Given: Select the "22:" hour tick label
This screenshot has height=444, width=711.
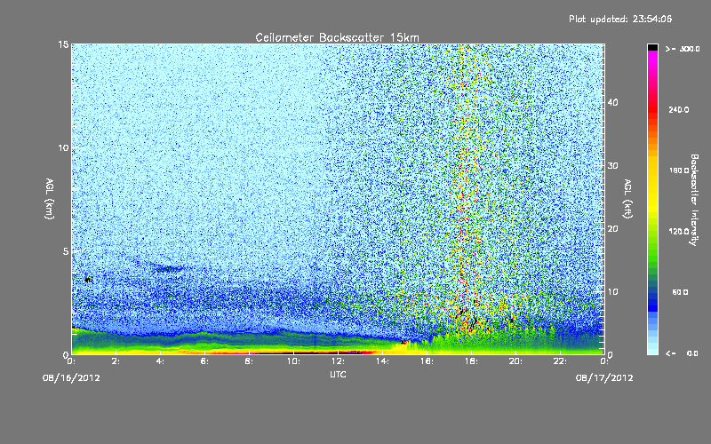Looking at the screenshot, I should [x=560, y=361].
